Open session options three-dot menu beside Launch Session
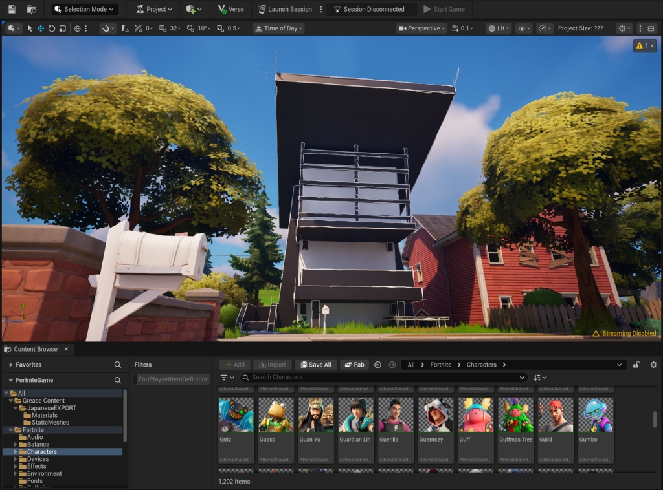This screenshot has width=663, height=490. pos(321,9)
